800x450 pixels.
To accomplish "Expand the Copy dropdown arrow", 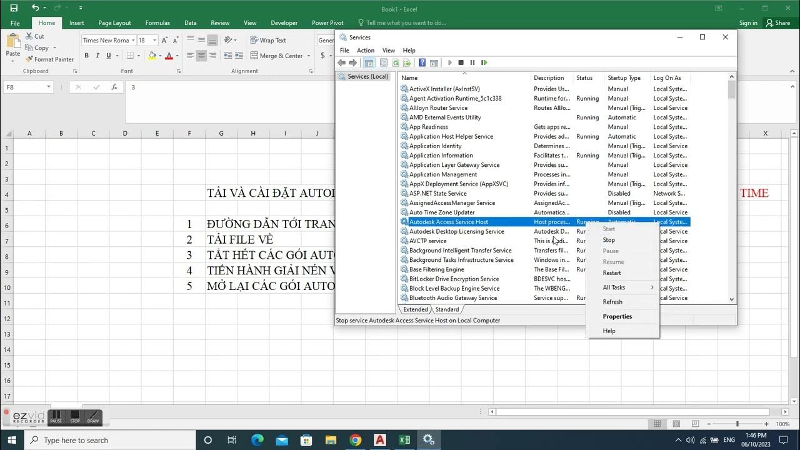I will 54,48.
